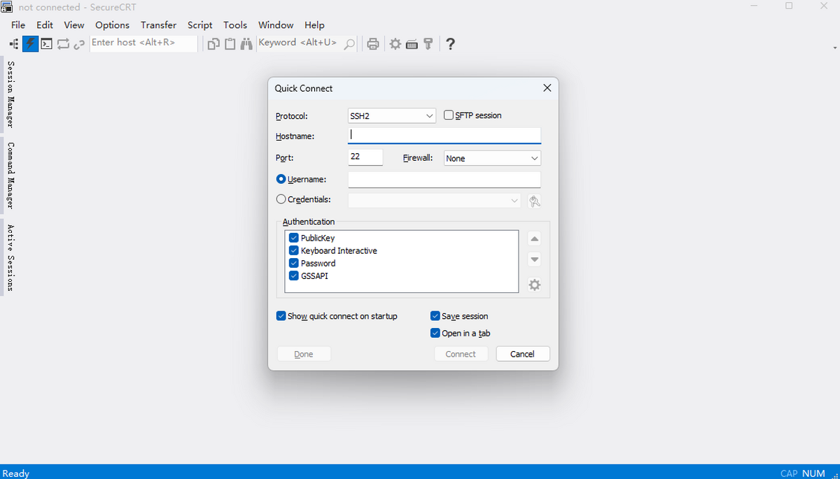
Task: Select the Username radio button
Action: [281, 179]
